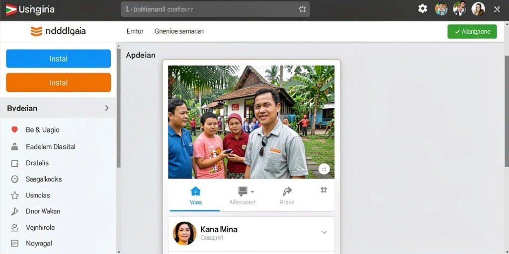
Task: Click the four-dots grid icon in post toolbar
Action: click(324, 190)
